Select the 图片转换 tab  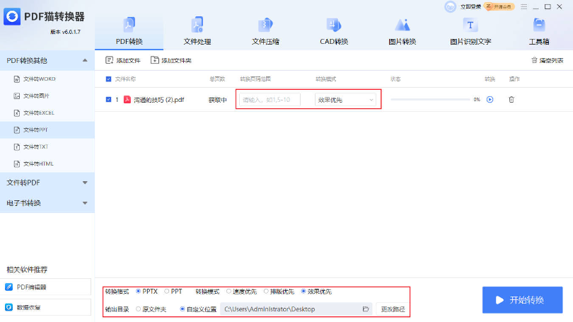coord(403,31)
